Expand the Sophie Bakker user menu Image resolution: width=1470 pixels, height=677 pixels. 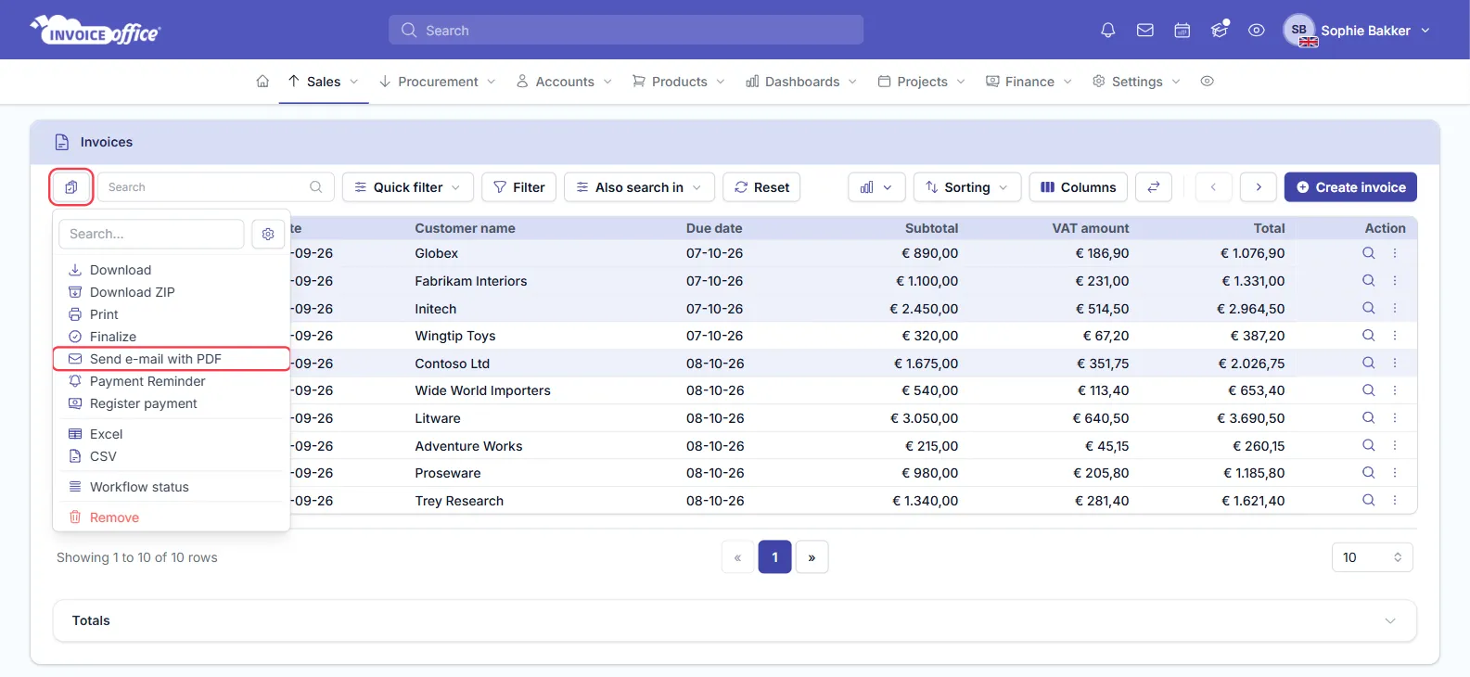pos(1358,31)
